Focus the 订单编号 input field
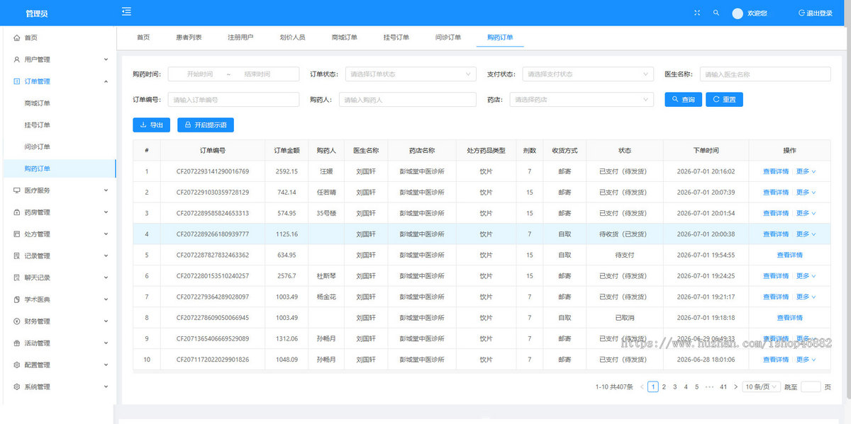This screenshot has width=851, height=424. pyautogui.click(x=233, y=100)
